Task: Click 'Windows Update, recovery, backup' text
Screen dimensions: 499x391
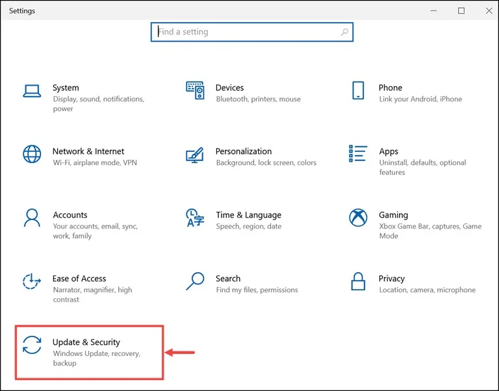Action: [97, 359]
